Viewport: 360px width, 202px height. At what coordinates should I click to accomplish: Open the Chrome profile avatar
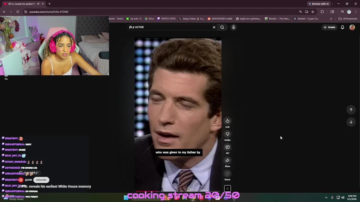[x=349, y=12]
